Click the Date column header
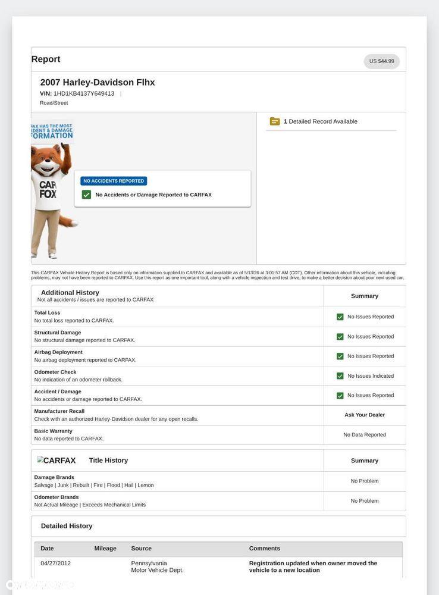The width and height of the screenshot is (439, 595). pos(47,549)
